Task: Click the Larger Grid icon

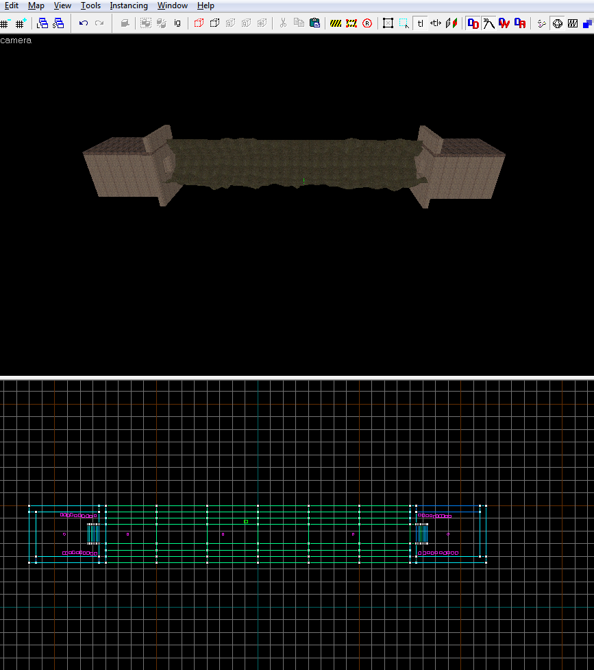Action: coord(21,23)
